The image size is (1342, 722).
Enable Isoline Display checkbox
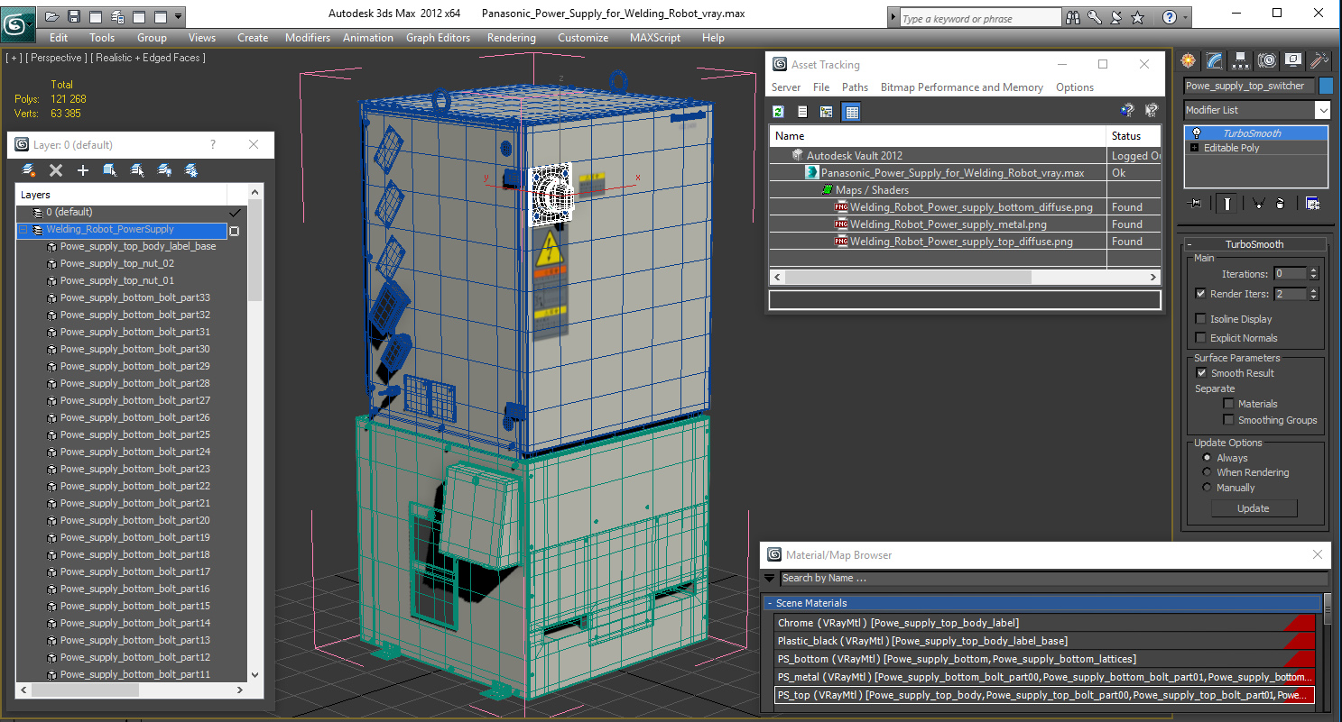point(1200,319)
